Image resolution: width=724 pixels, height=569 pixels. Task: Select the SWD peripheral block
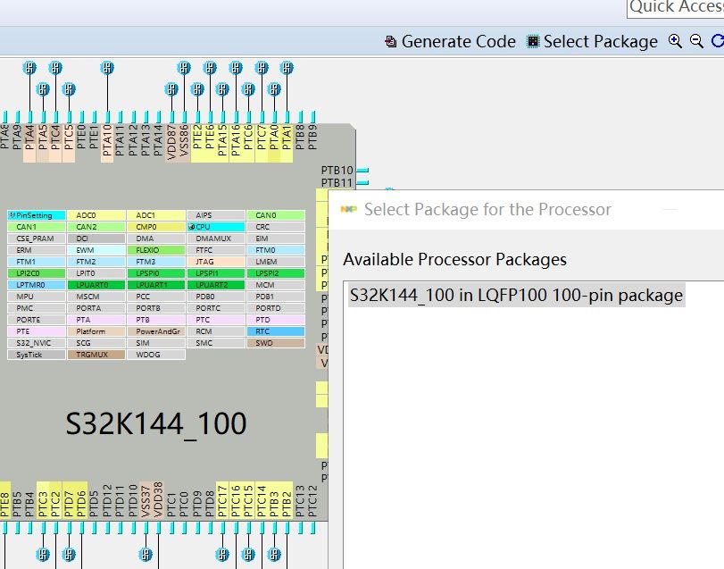(x=276, y=343)
